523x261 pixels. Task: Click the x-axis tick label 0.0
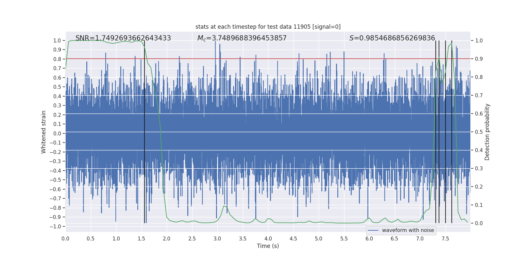point(65,238)
